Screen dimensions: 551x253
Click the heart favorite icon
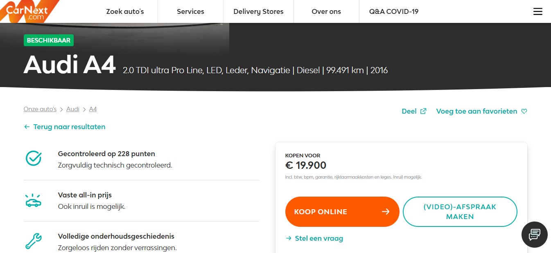(524, 111)
